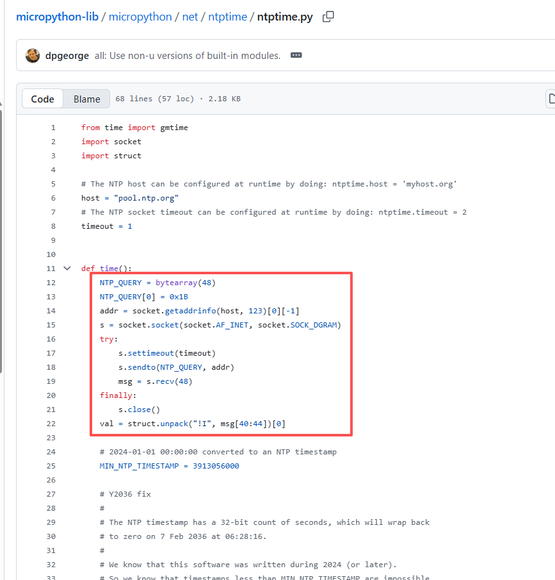Click the SOCK_DGRAM symbol on line 15
555x580 pixels.
tap(316, 325)
